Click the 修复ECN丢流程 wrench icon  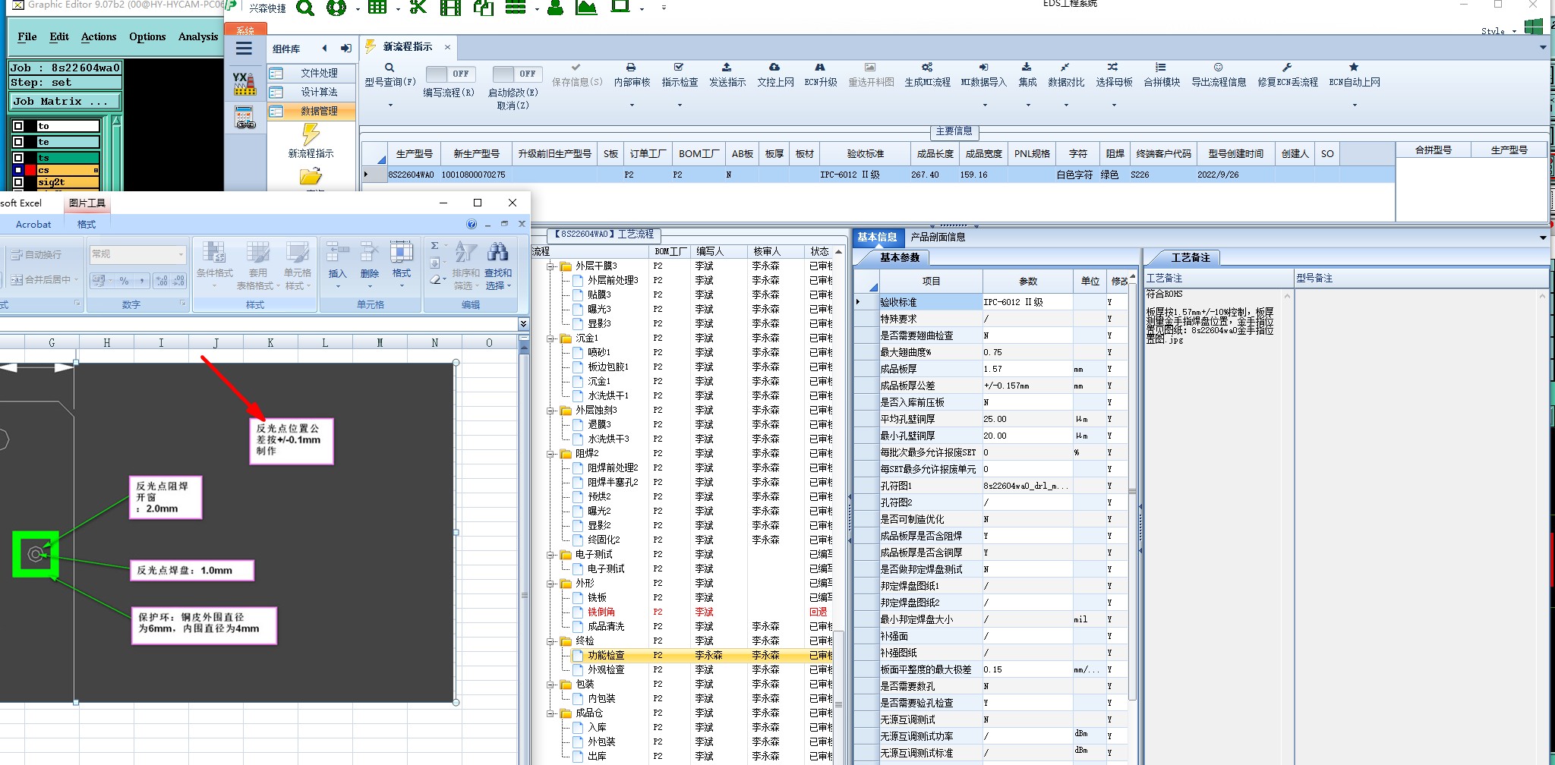(1287, 68)
